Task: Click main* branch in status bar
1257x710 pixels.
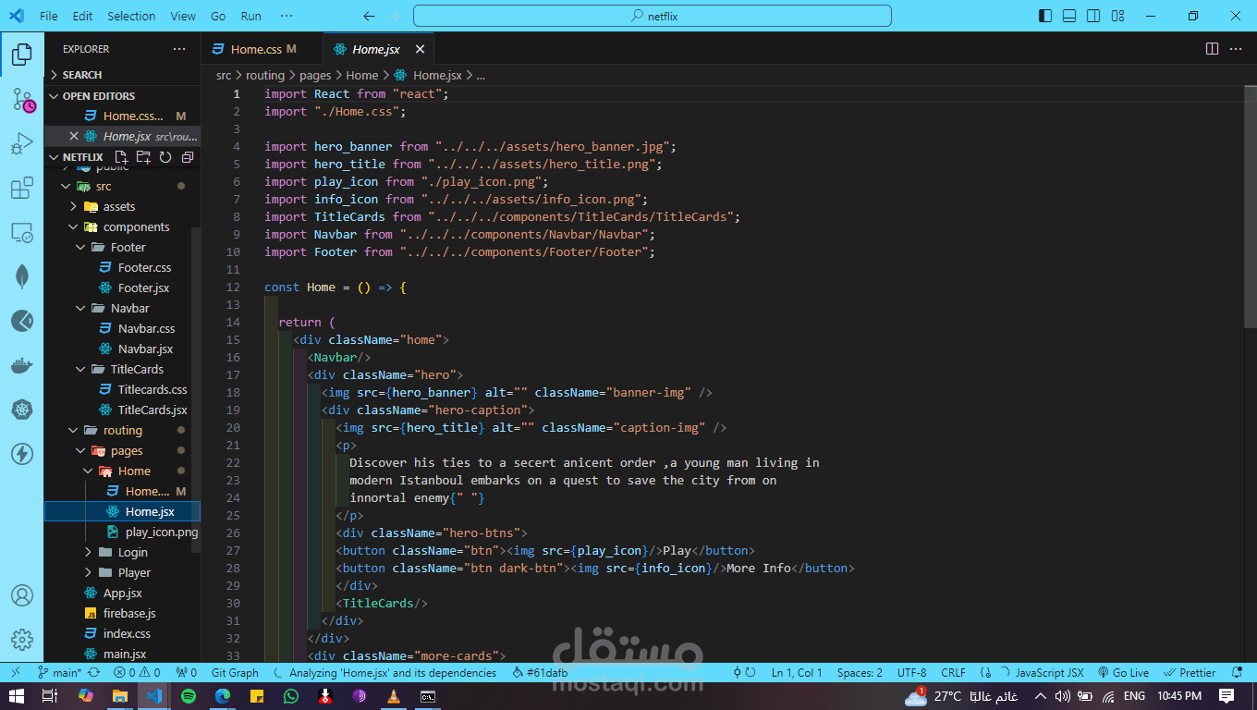Action: point(59,673)
